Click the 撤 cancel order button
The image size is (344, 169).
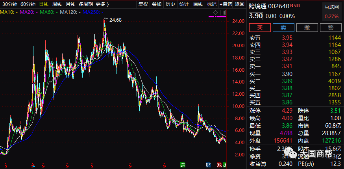(x=307, y=28)
